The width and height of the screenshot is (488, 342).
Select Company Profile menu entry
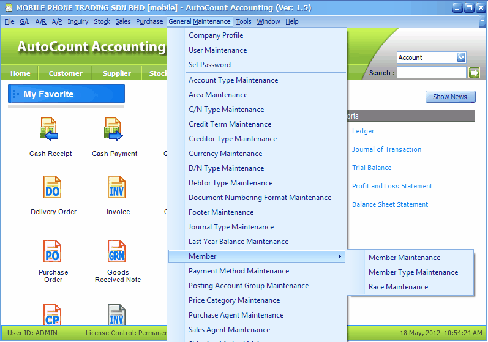point(257,35)
